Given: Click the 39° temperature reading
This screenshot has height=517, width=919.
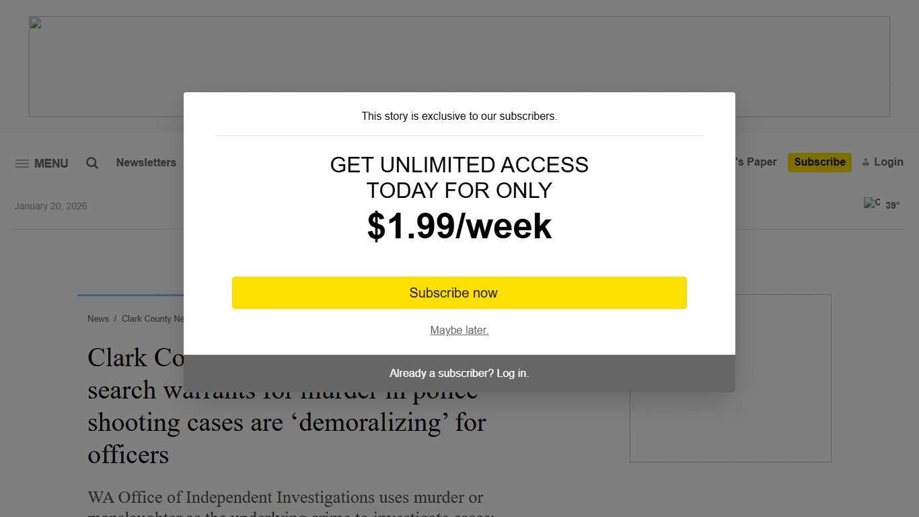Looking at the screenshot, I should point(892,205).
